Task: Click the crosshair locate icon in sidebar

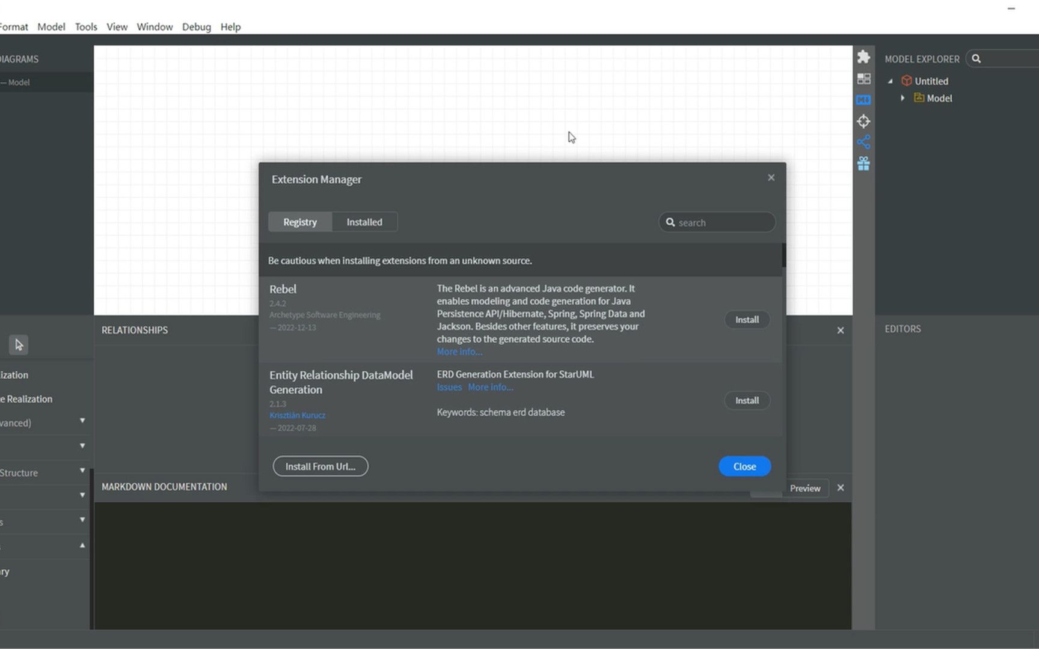Action: 863,121
